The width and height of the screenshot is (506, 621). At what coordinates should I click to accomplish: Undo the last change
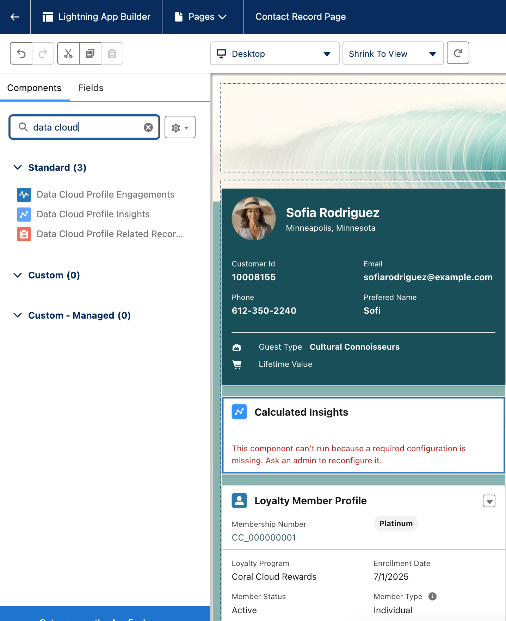pos(21,54)
